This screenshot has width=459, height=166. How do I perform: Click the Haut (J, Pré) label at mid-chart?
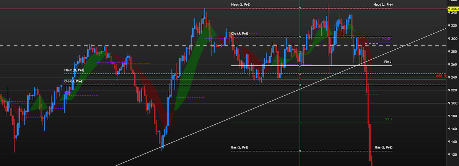[x=241, y=4]
